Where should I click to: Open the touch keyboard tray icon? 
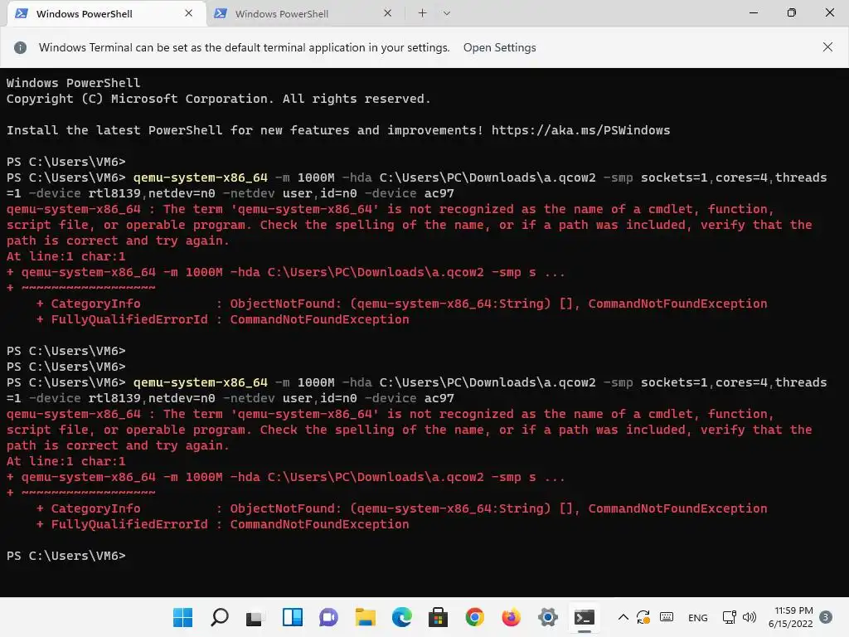point(667,617)
